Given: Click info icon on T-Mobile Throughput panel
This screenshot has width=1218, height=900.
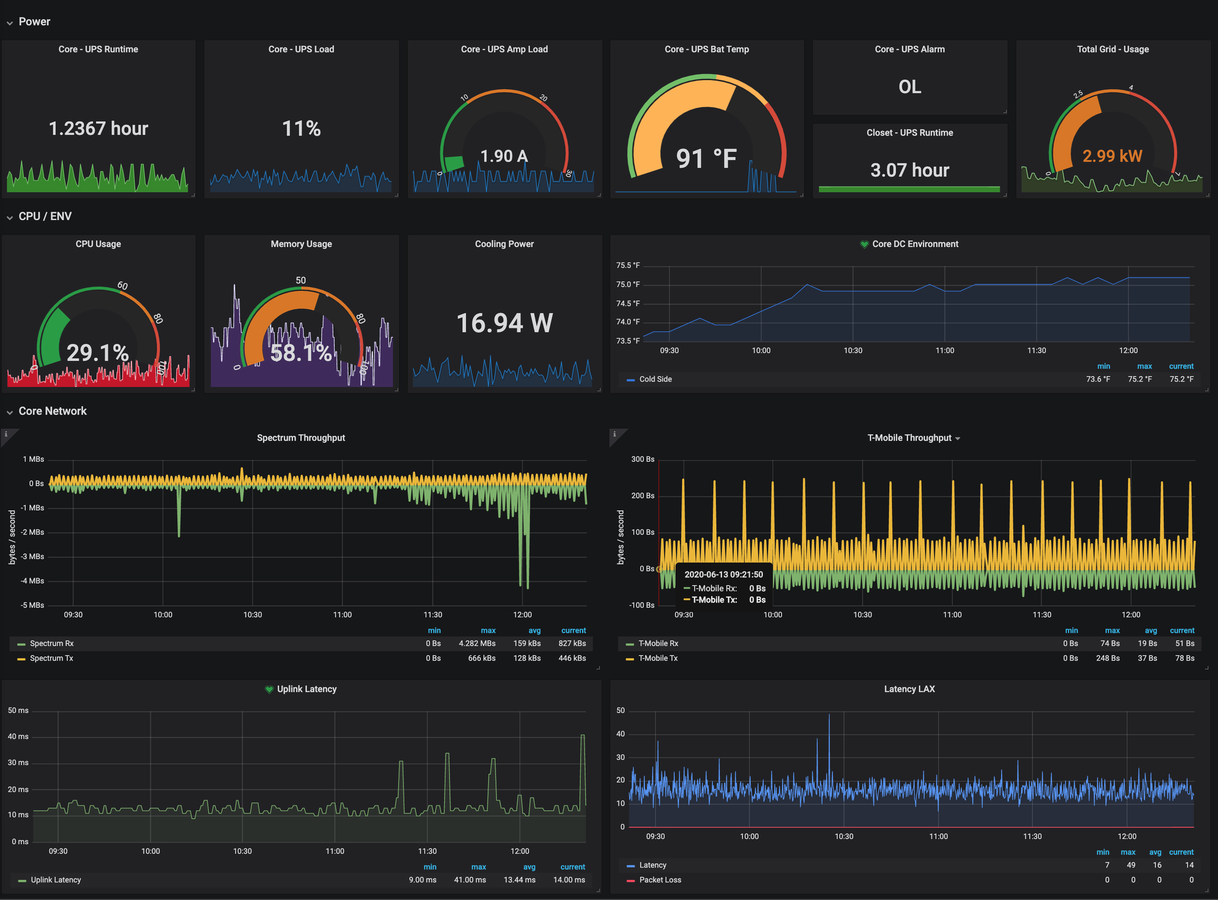Looking at the screenshot, I should click(x=614, y=434).
